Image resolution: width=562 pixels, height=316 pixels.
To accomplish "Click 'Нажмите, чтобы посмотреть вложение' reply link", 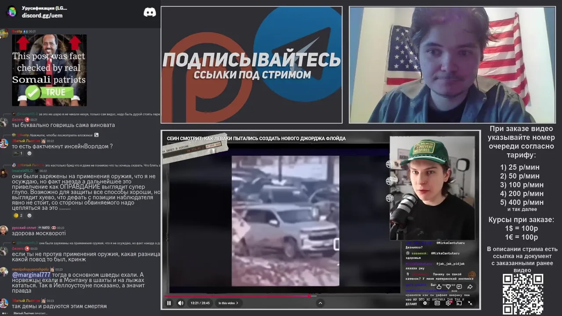I will coord(61,135).
